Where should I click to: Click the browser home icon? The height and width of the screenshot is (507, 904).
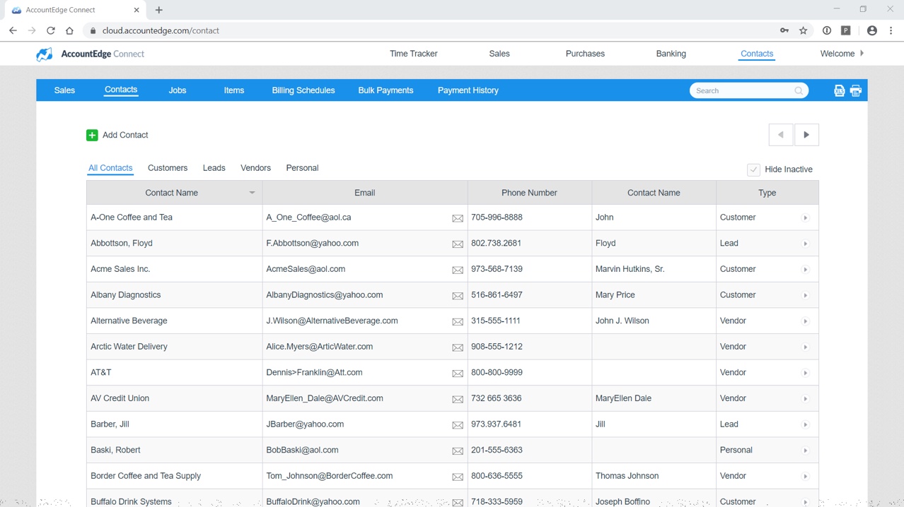click(x=69, y=30)
